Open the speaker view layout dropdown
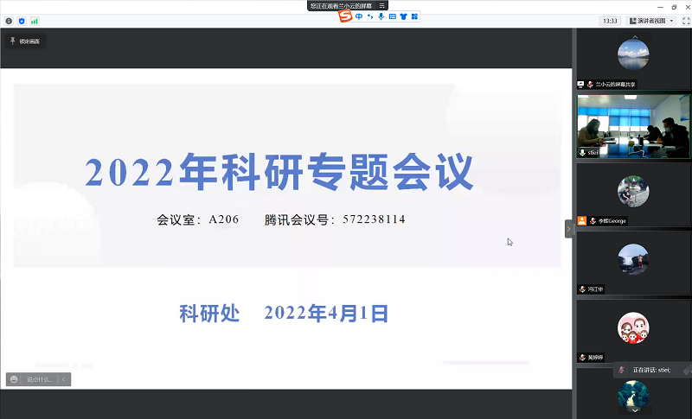Image resolution: width=692 pixels, height=419 pixels. [x=651, y=21]
